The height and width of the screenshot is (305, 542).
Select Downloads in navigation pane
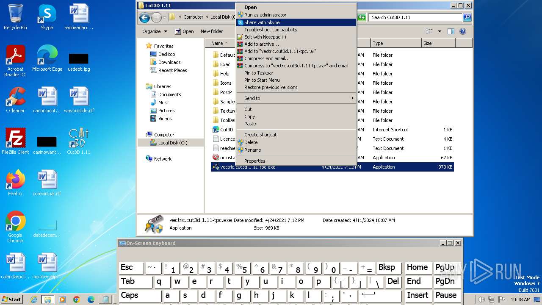[x=169, y=62]
